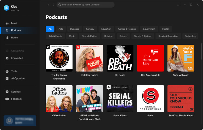The image size is (203, 130).
Task: Open Games & Hobbies category
Action: click(127, 29)
